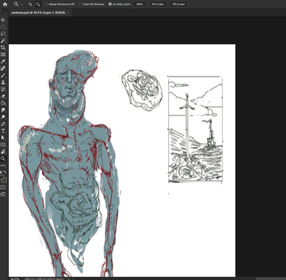This screenshot has height=280, width=286.
Task: Check the Zoom All Windows option
Action: click(80, 4)
